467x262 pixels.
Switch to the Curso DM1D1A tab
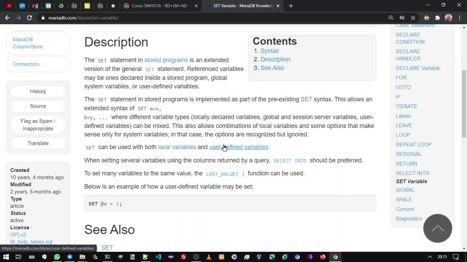(x=161, y=6)
